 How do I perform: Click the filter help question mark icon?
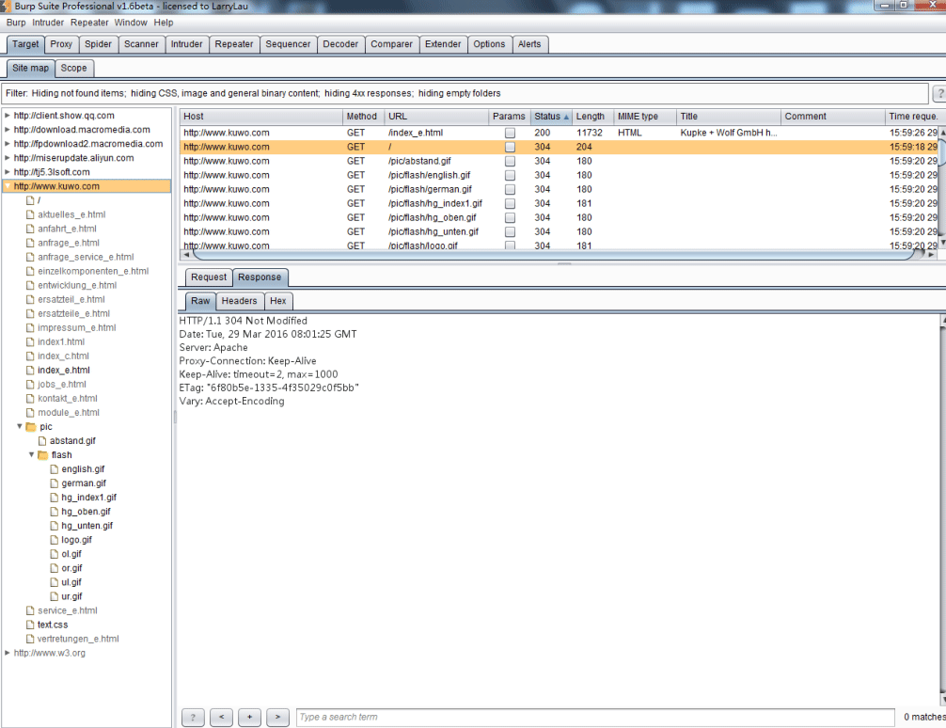[939, 93]
